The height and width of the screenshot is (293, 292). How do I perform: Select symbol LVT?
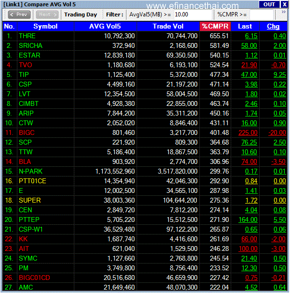coord(24,94)
